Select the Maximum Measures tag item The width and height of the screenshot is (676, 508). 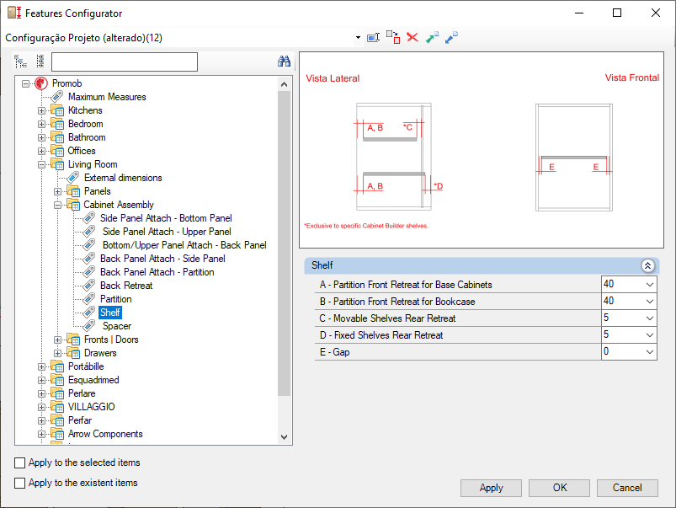107,97
